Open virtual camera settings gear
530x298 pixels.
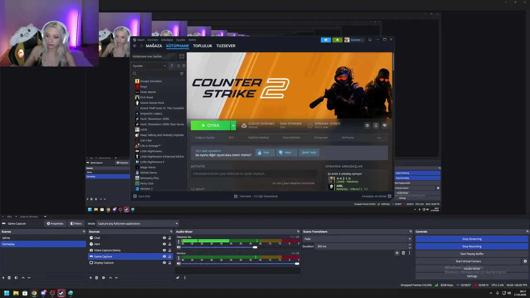(x=525, y=261)
